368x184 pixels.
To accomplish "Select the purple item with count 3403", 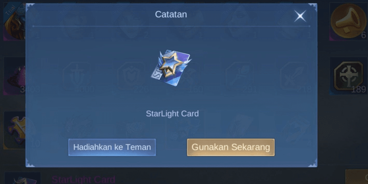I will (15, 76).
